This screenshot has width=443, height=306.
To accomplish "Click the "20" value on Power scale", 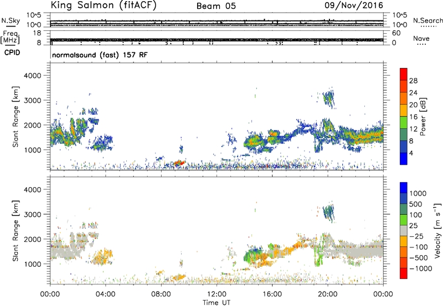I will (x=413, y=105).
